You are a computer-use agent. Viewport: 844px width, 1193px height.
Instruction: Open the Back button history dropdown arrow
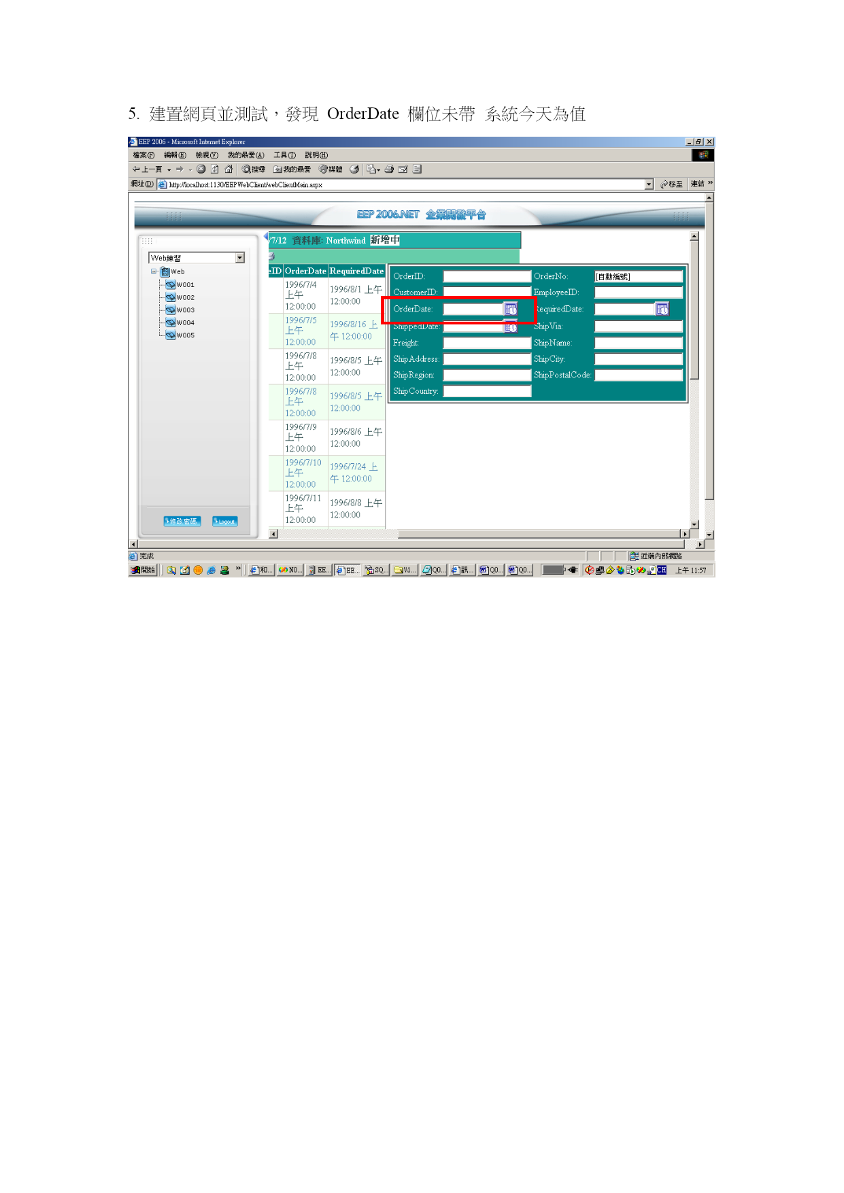(169, 170)
